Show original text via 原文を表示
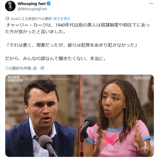The height and width of the screenshot is (160, 161). (62, 19)
